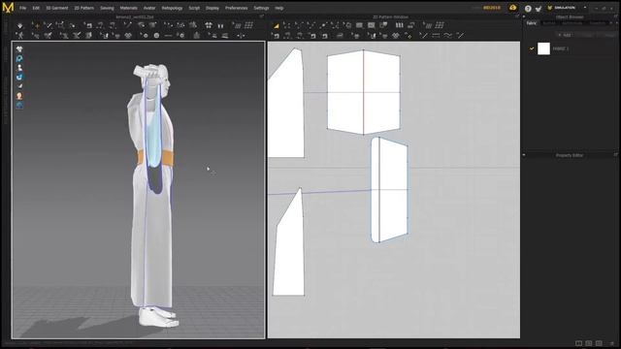The height and width of the screenshot is (349, 621).
Task: Select the Select/Move tool in 3D toolbar
Action: click(x=36, y=26)
